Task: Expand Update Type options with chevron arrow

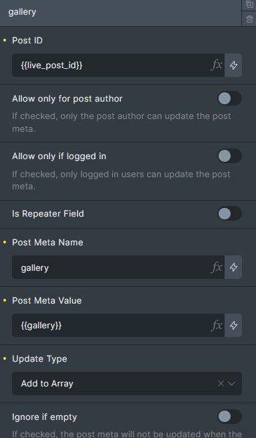Action: (232, 384)
